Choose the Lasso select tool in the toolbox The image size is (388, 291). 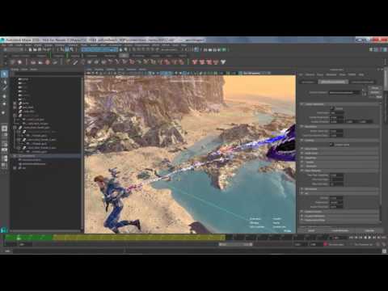tap(4, 82)
